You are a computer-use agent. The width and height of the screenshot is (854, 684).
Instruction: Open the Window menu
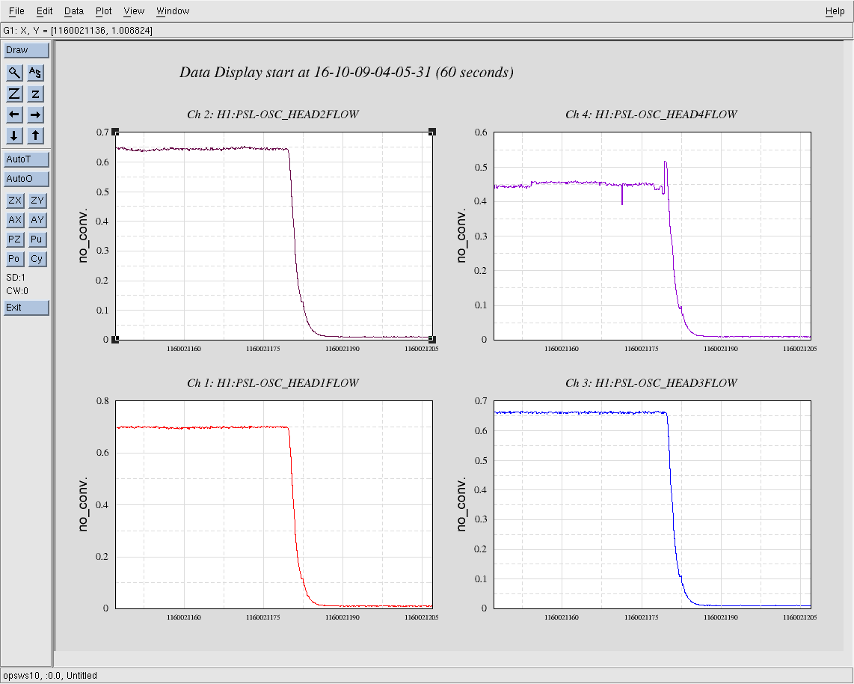173,11
